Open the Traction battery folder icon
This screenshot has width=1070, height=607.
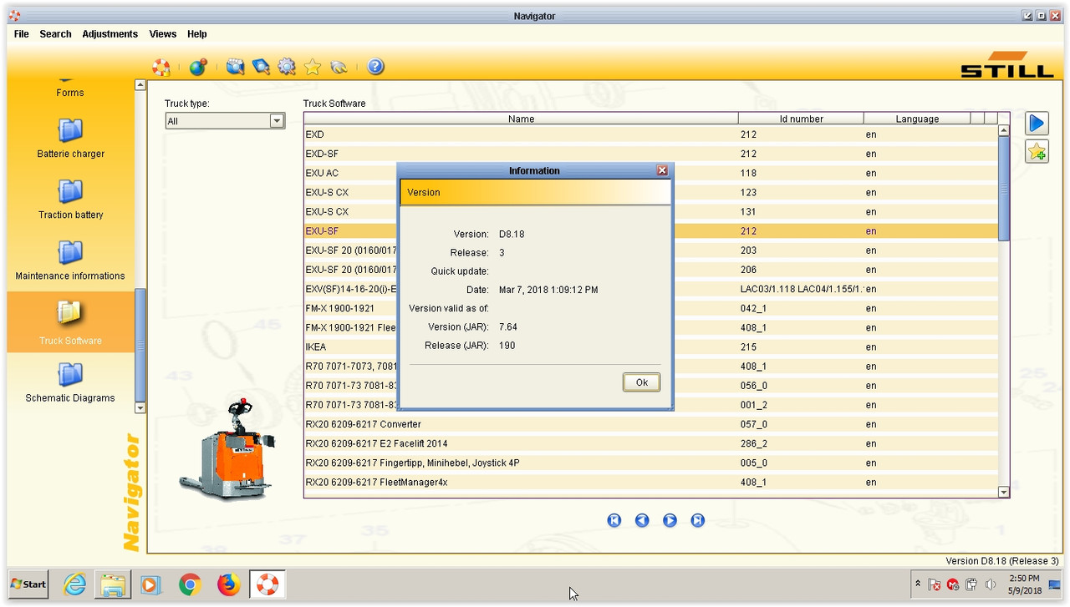[70, 191]
